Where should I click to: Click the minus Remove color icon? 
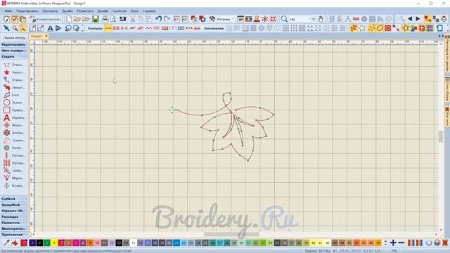pyautogui.click(x=401, y=243)
